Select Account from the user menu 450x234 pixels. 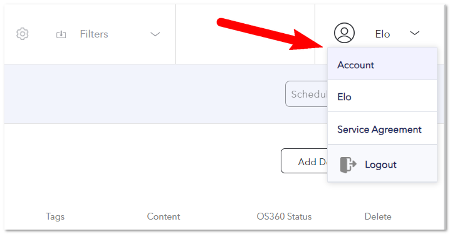click(x=382, y=64)
